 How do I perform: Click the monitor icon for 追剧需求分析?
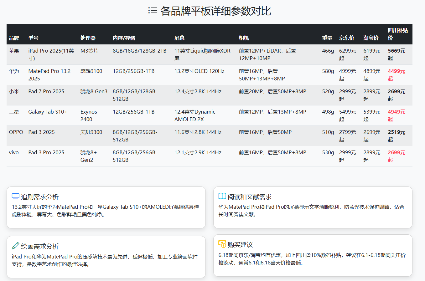click(16, 197)
